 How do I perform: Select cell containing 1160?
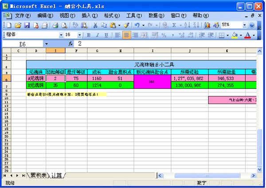point(97,78)
